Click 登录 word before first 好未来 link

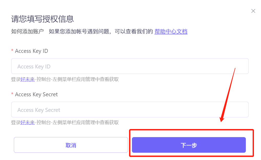coord(16,79)
